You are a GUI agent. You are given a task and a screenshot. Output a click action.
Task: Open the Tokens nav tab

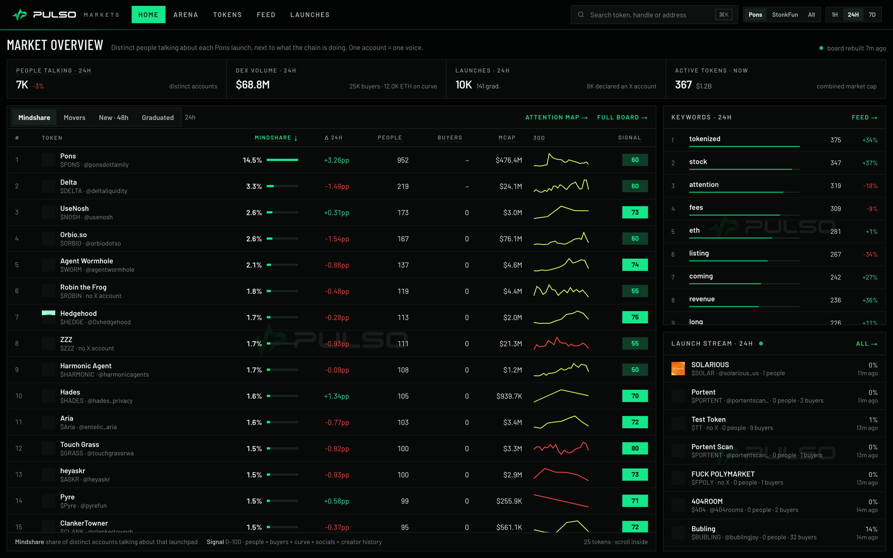click(227, 15)
